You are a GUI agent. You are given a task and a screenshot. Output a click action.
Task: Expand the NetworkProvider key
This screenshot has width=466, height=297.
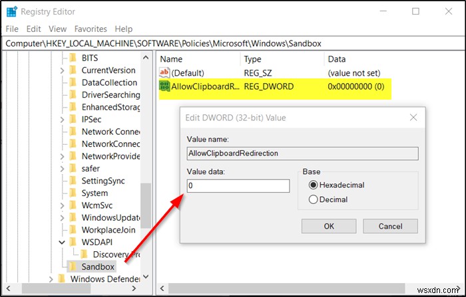click(x=62, y=156)
